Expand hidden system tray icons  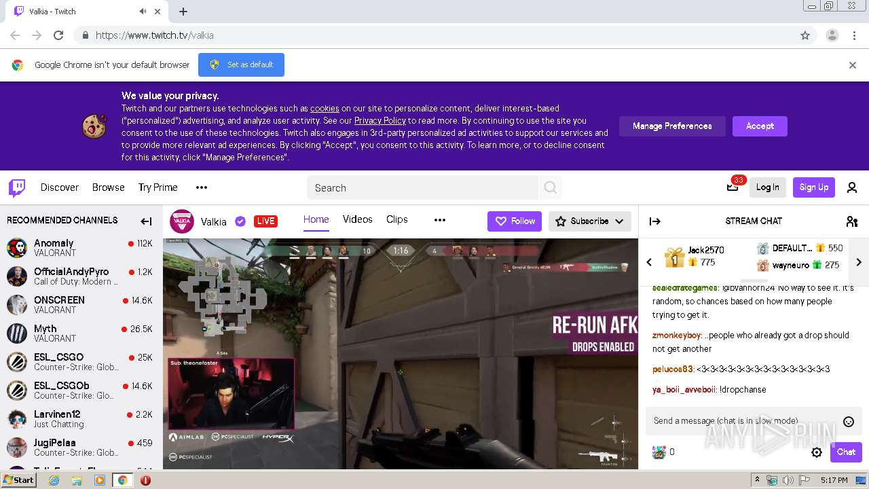click(x=757, y=480)
